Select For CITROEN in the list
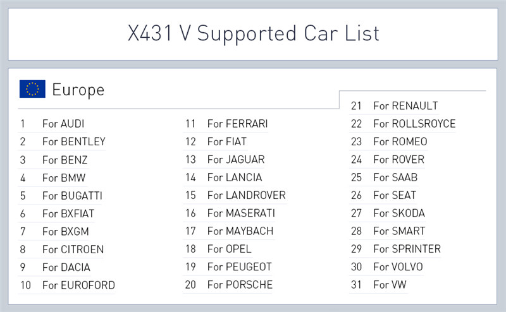This screenshot has height=312, width=506. (73, 249)
